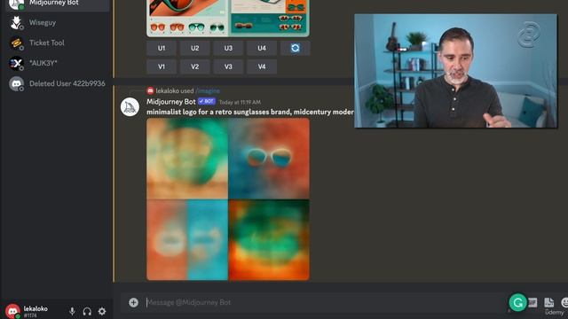Screen dimensions: 568x319
Task: Open the sticker picker
Action: (548, 302)
